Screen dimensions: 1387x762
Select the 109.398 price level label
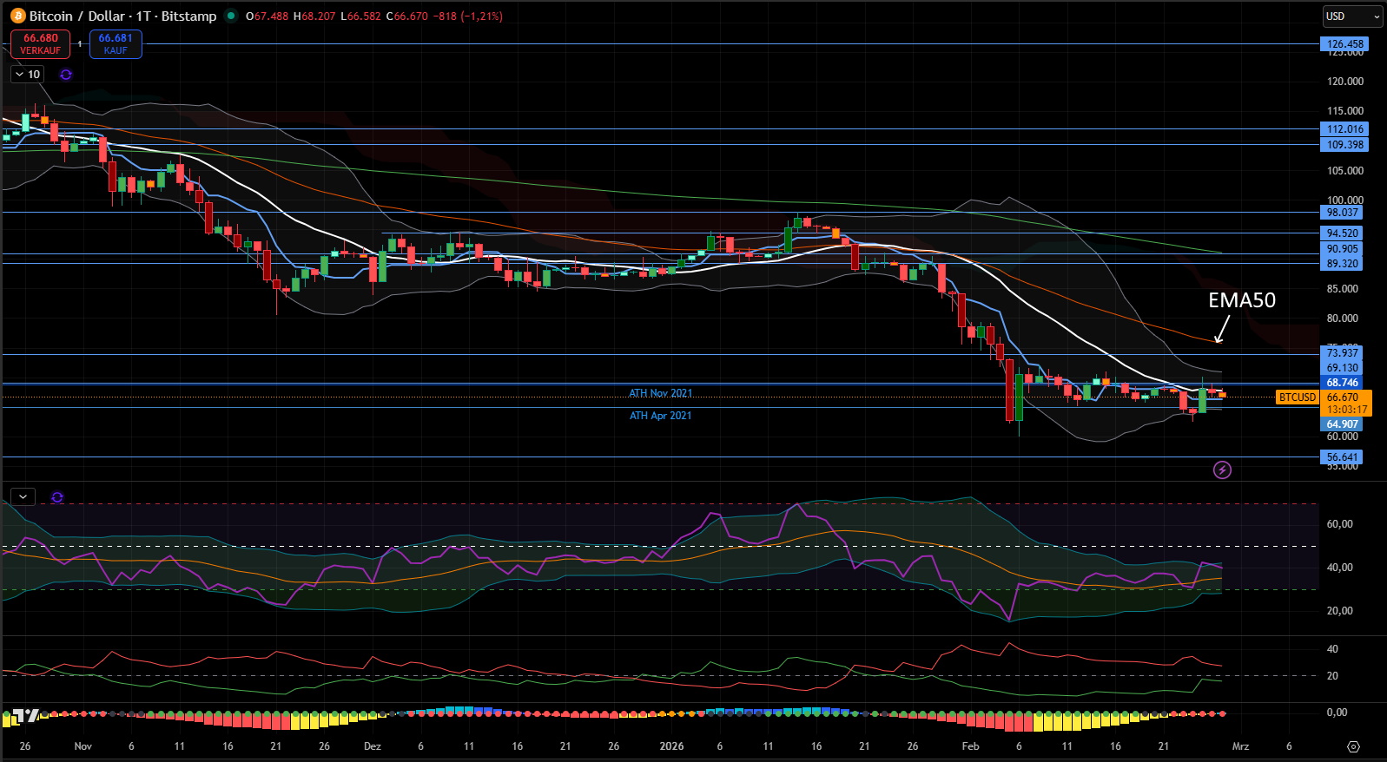[x=1344, y=145]
